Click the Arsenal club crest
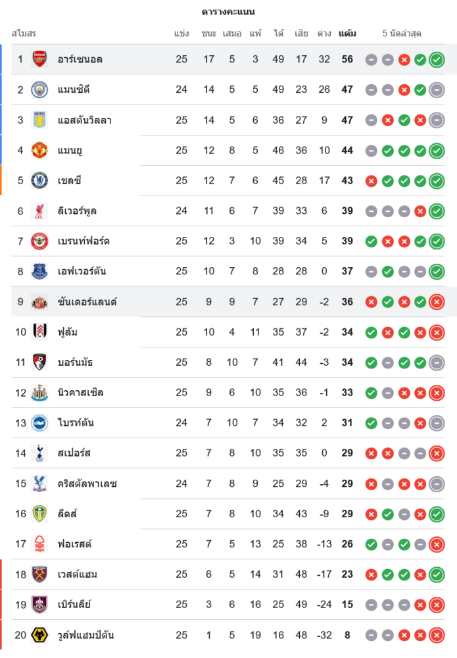 coord(39,59)
